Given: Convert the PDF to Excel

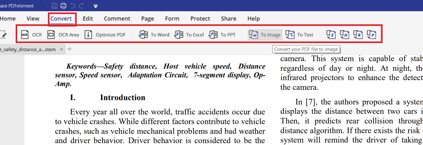Looking at the screenshot, I should (x=189, y=35).
